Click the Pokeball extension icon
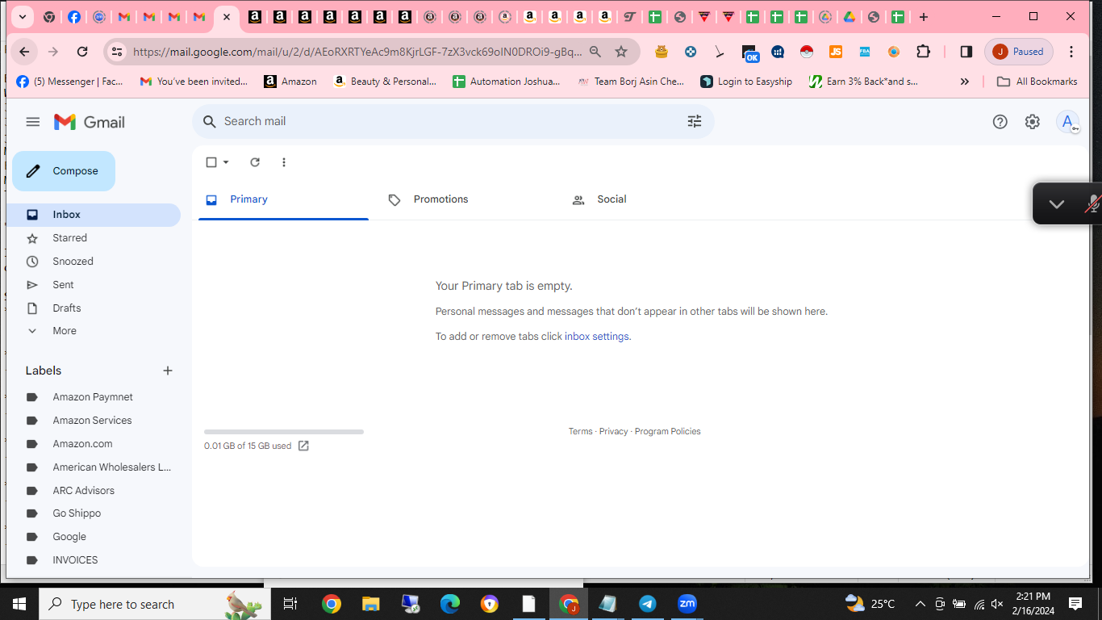1102x620 pixels. 806,52
